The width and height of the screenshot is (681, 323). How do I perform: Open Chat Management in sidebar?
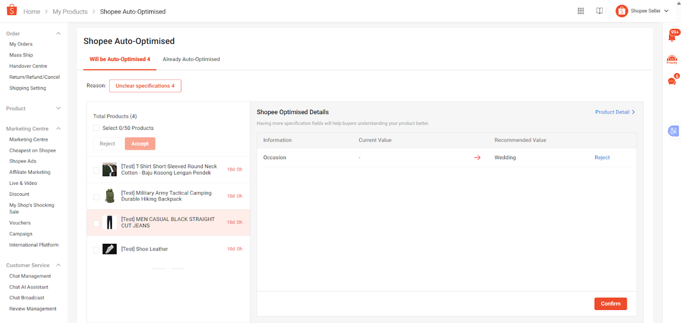(x=30, y=276)
